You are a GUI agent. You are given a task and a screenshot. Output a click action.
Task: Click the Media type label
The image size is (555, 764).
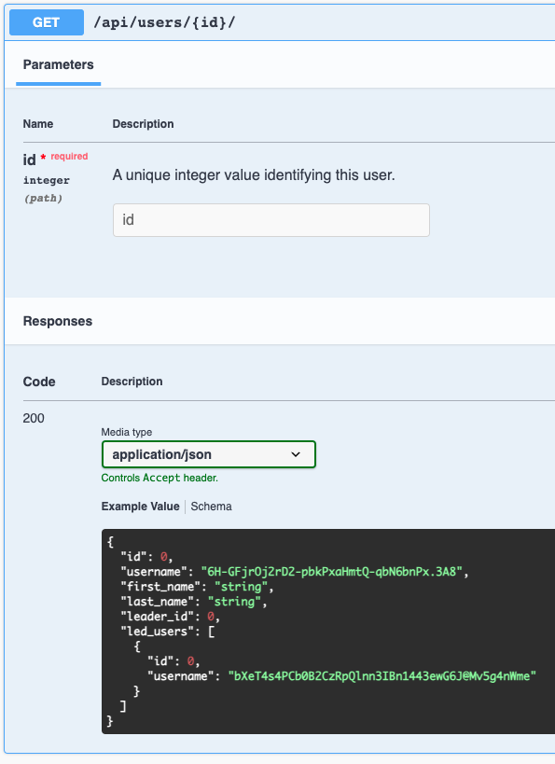126,432
